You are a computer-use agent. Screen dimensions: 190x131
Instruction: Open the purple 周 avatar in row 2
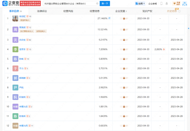(x=15, y=29)
